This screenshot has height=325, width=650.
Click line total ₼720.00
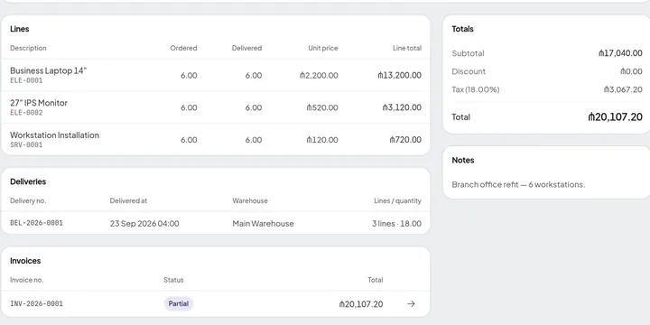click(405, 140)
